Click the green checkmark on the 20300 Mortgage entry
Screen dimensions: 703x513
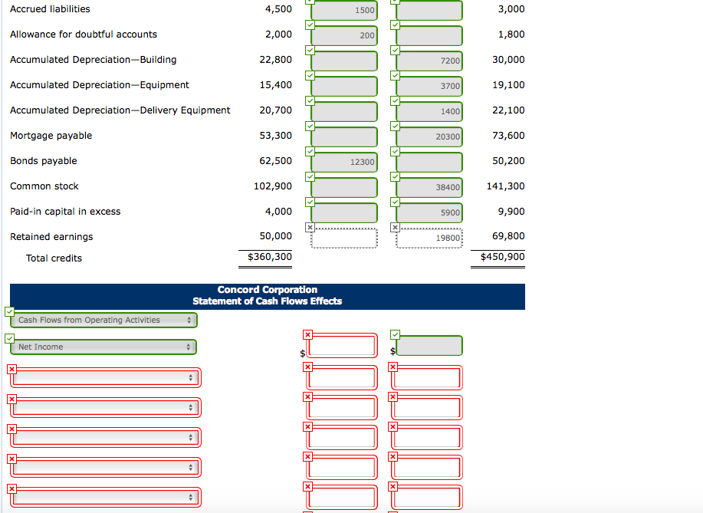click(x=394, y=125)
